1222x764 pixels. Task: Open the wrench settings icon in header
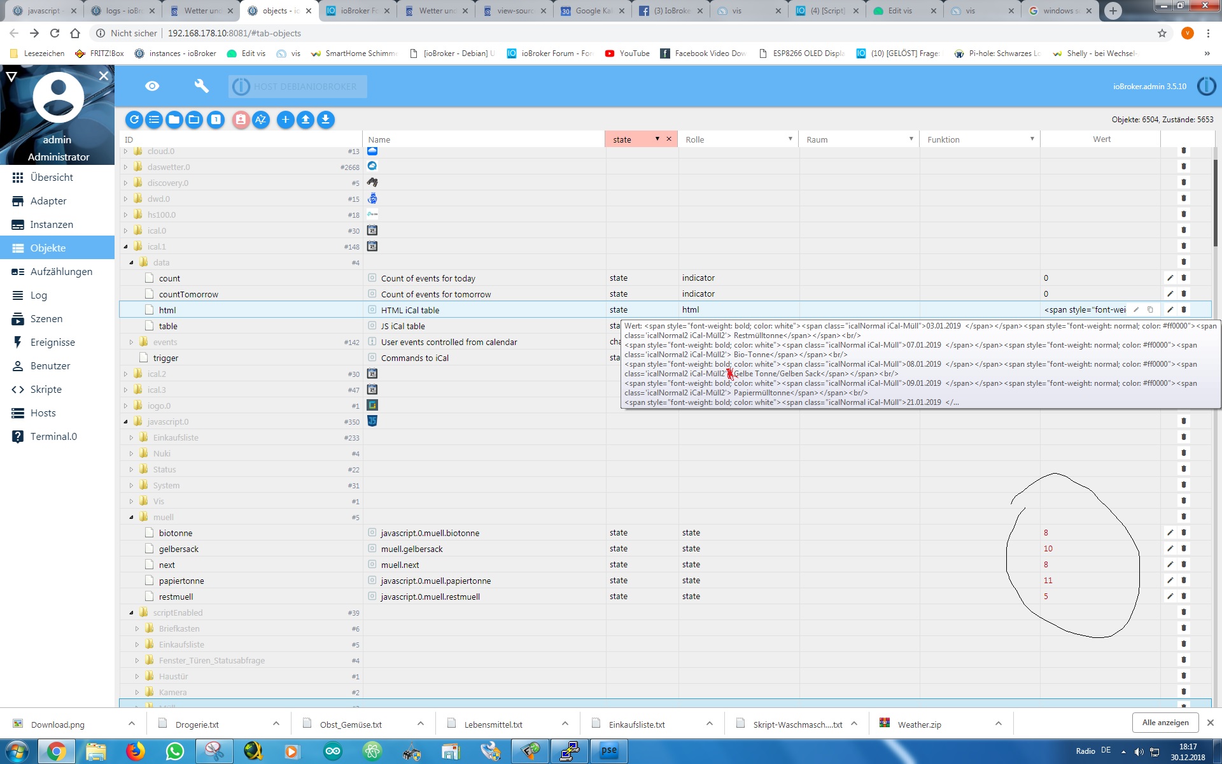tap(201, 86)
